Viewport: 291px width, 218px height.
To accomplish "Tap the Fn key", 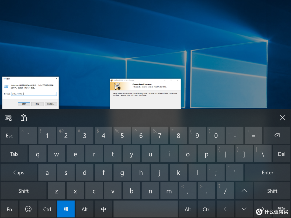I will [9, 209].
